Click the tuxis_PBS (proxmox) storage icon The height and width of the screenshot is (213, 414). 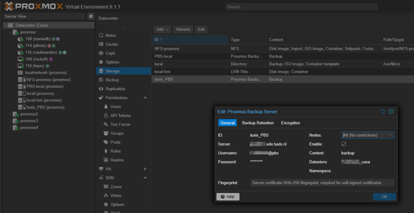tap(22, 107)
